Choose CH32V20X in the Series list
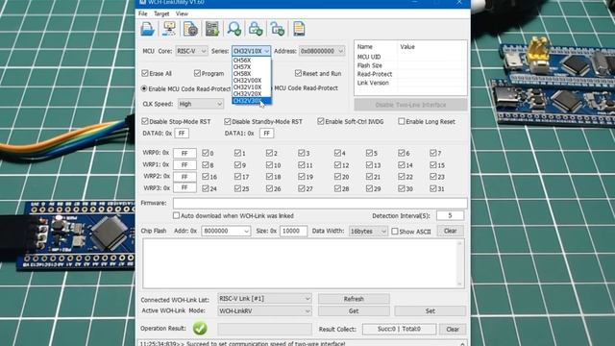This screenshot has width=615, height=346. 251,94
